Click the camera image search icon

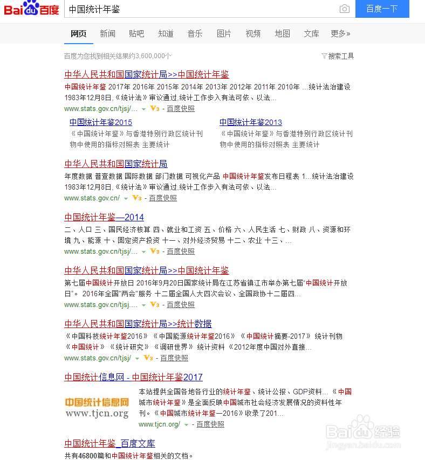click(344, 9)
